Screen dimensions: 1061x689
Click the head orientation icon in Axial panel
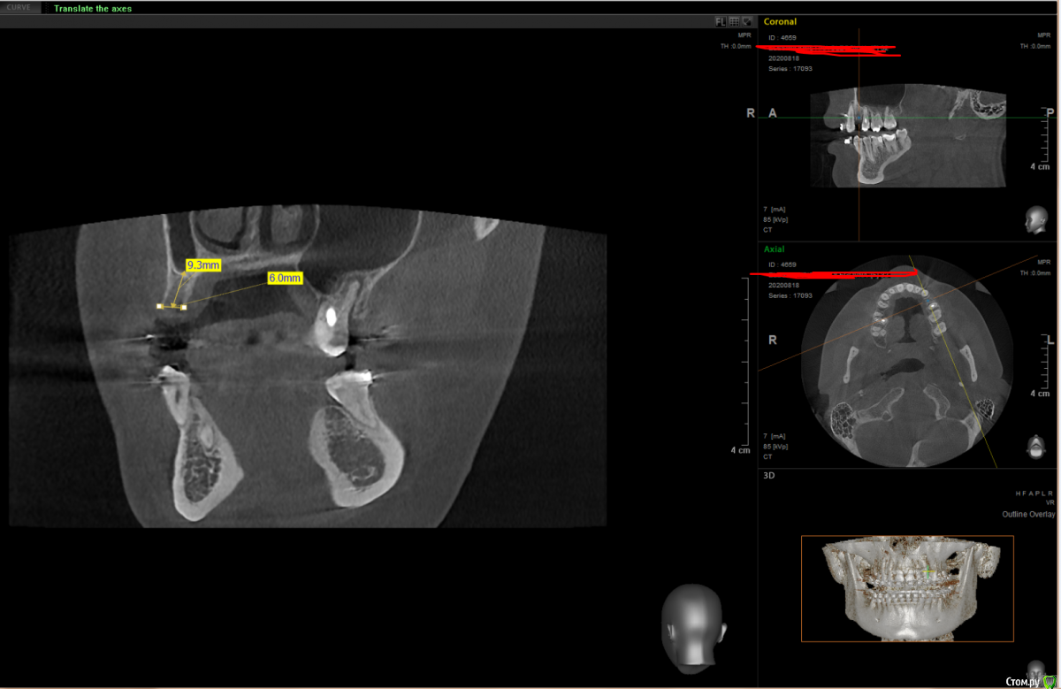[x=1034, y=447]
